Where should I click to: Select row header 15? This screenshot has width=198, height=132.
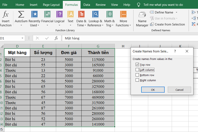tap(2, 129)
